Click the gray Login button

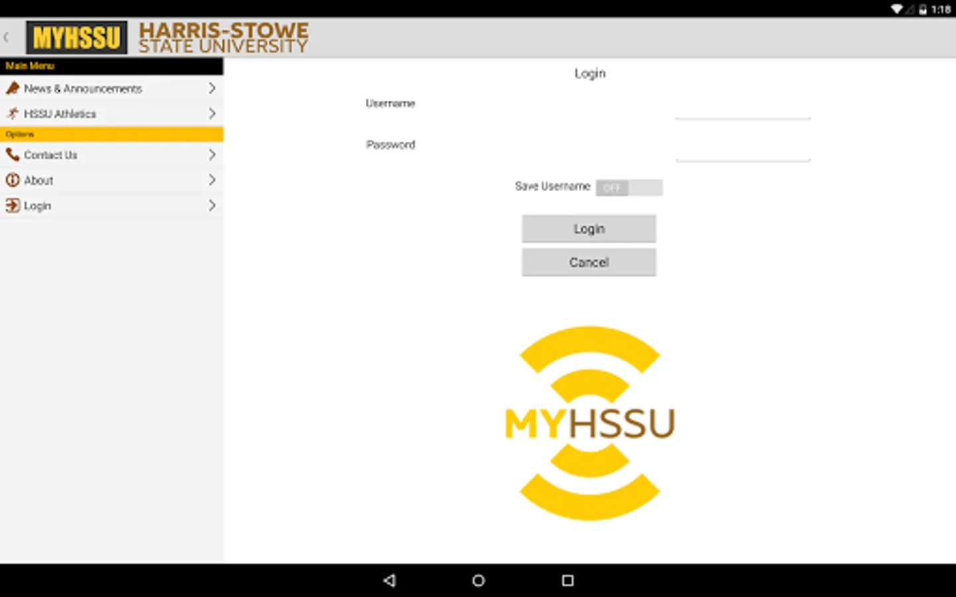click(x=589, y=229)
